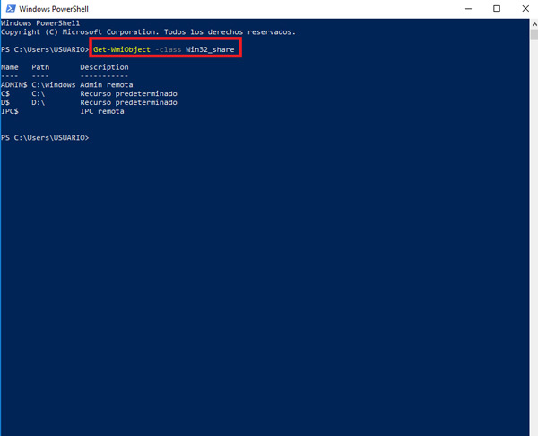Close the Windows PowerShell window

point(525,9)
